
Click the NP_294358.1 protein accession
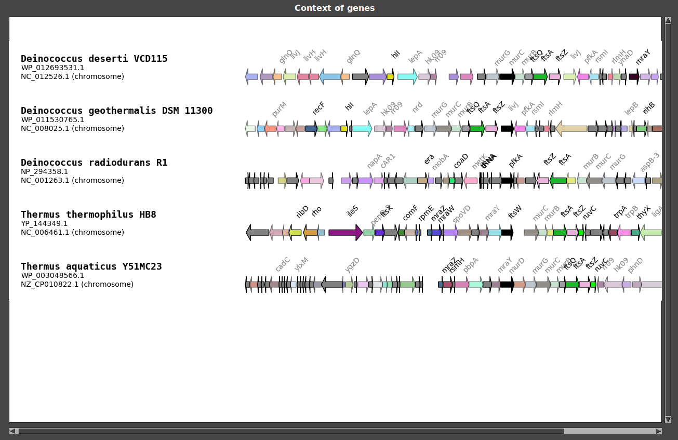pos(45,171)
